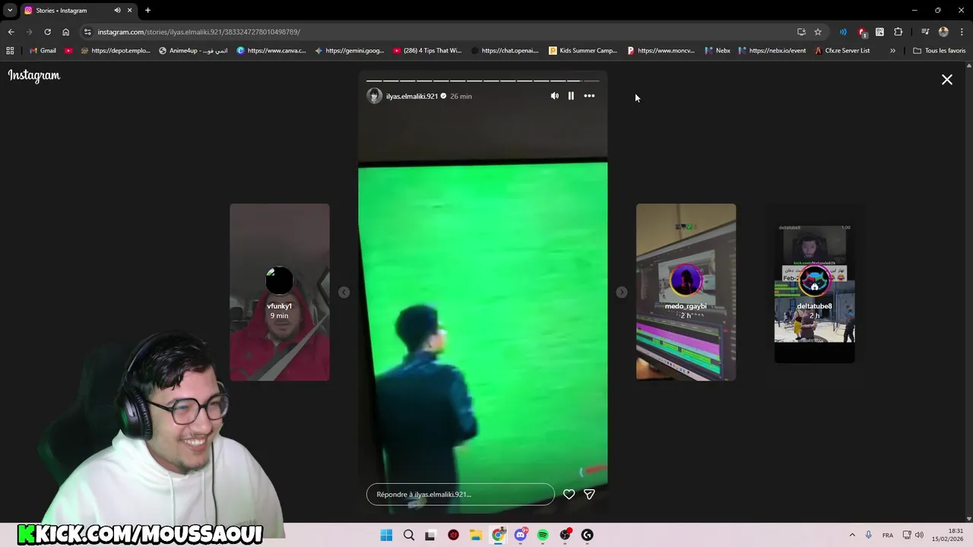Image resolution: width=973 pixels, height=547 pixels.
Task: Open the Anime4up bookmark
Action: pos(193,51)
